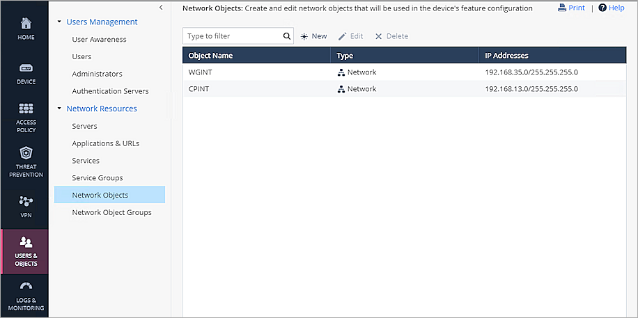Collapse the Users Management section
The image size is (638, 318).
click(59, 22)
